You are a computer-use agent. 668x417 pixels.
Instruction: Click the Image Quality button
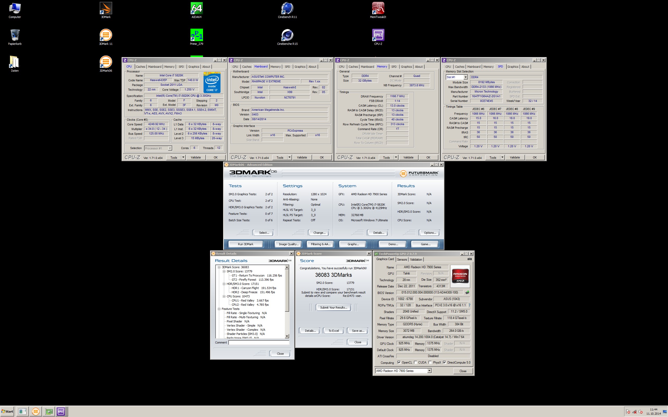[289, 244]
